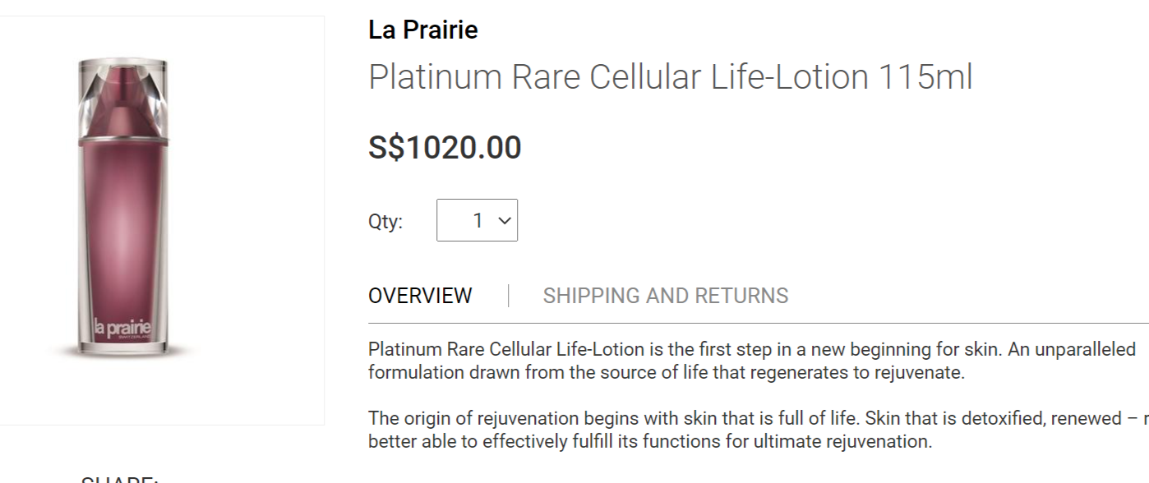This screenshot has height=483, width=1149.
Task: Click the Qty label
Action: pyautogui.click(x=385, y=222)
